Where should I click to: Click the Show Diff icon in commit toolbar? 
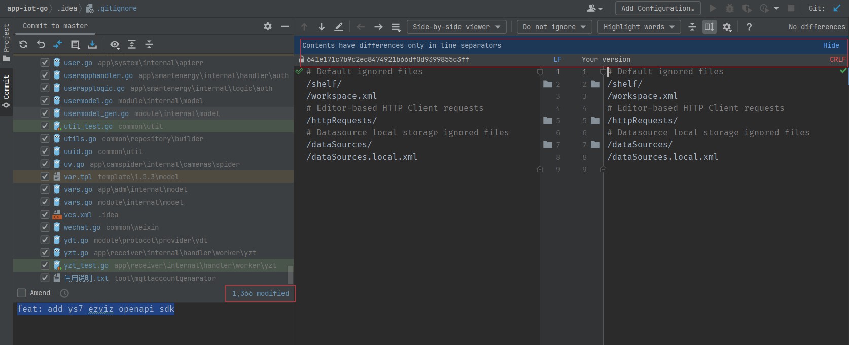pyautogui.click(x=58, y=45)
